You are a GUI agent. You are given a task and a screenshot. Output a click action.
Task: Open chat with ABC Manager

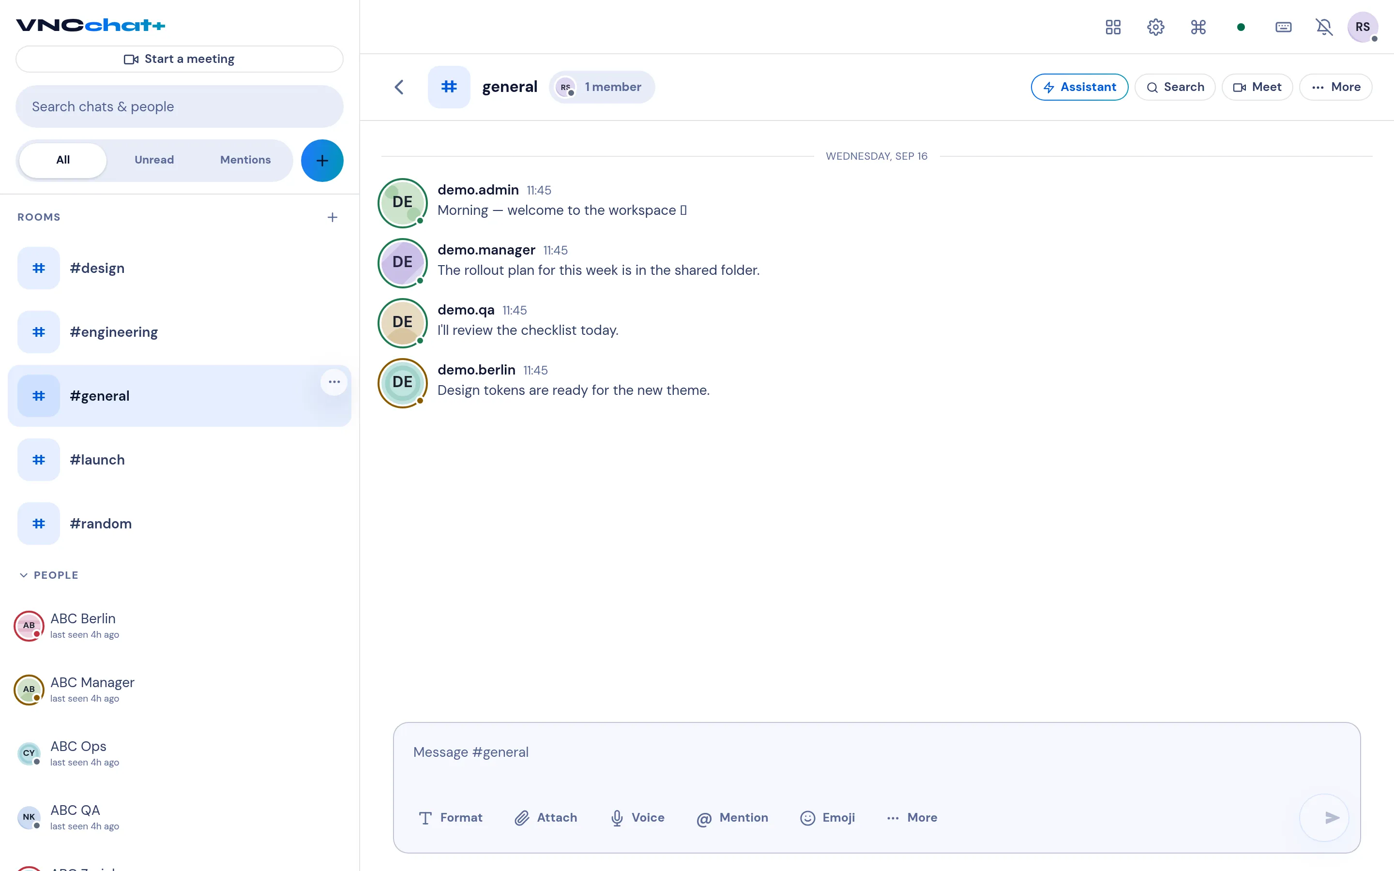179,690
